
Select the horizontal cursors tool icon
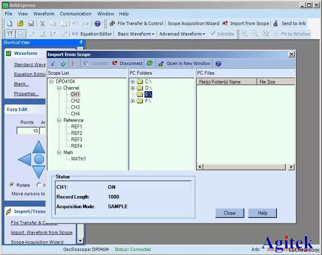pyautogui.click(x=21, y=34)
